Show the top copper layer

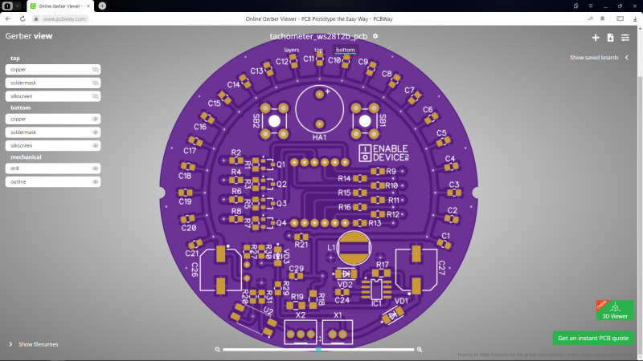coord(95,70)
